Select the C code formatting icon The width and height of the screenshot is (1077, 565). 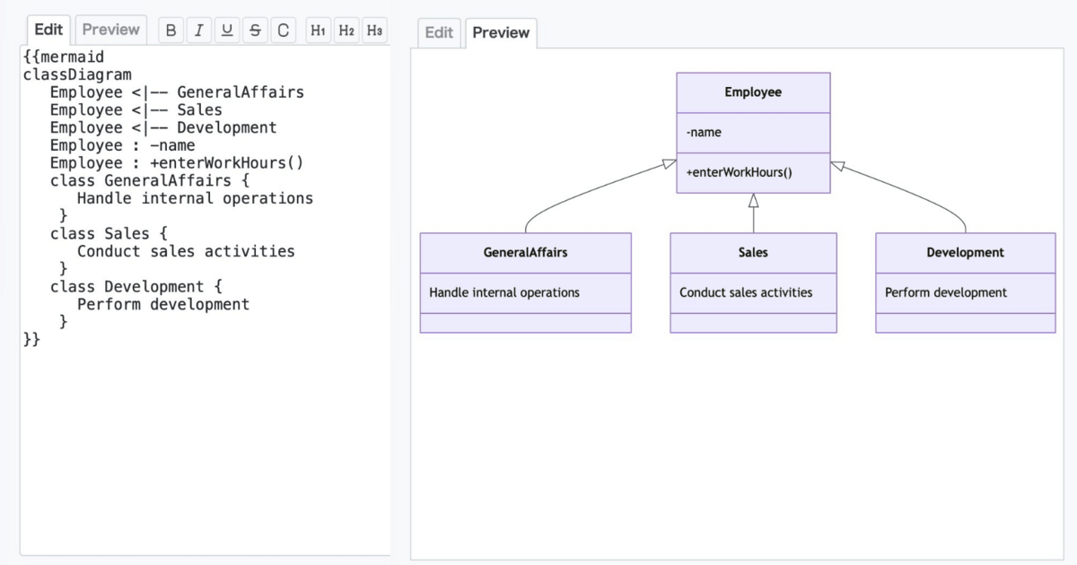(284, 30)
